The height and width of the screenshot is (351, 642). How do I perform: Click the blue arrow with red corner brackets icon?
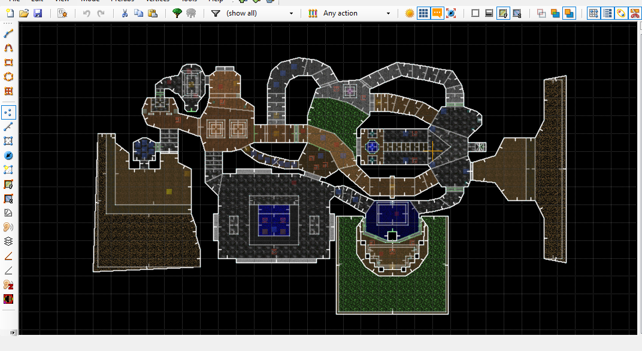point(451,13)
